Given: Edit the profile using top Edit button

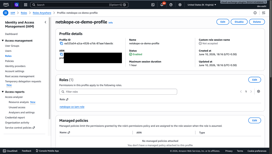Looking at the screenshot, I should [x=223, y=22].
